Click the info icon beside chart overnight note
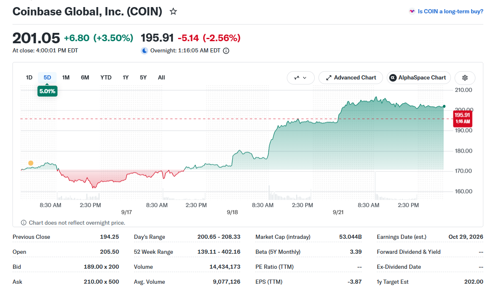The height and width of the screenshot is (290, 490). (x=23, y=223)
